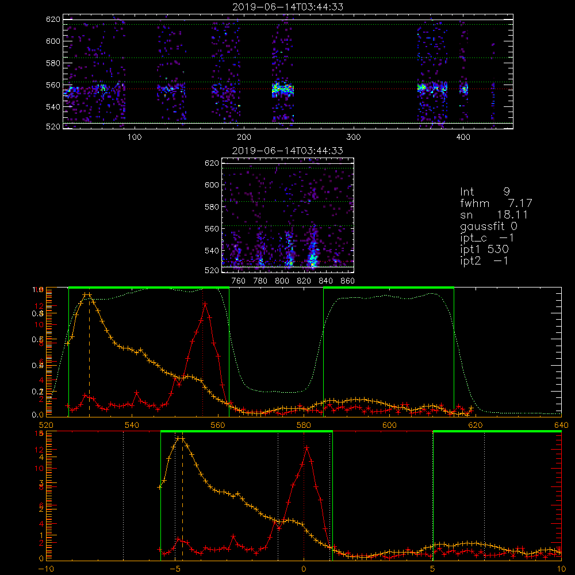Image resolution: width=575 pixels, height=575 pixels.
Task: Click y-axis label 620 on top spectrogram
Action: [53, 19]
